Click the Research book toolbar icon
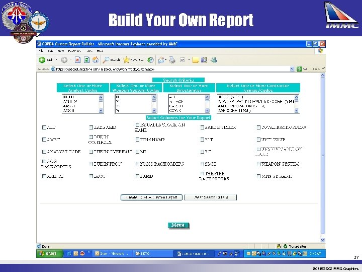 pyautogui.click(x=204, y=60)
